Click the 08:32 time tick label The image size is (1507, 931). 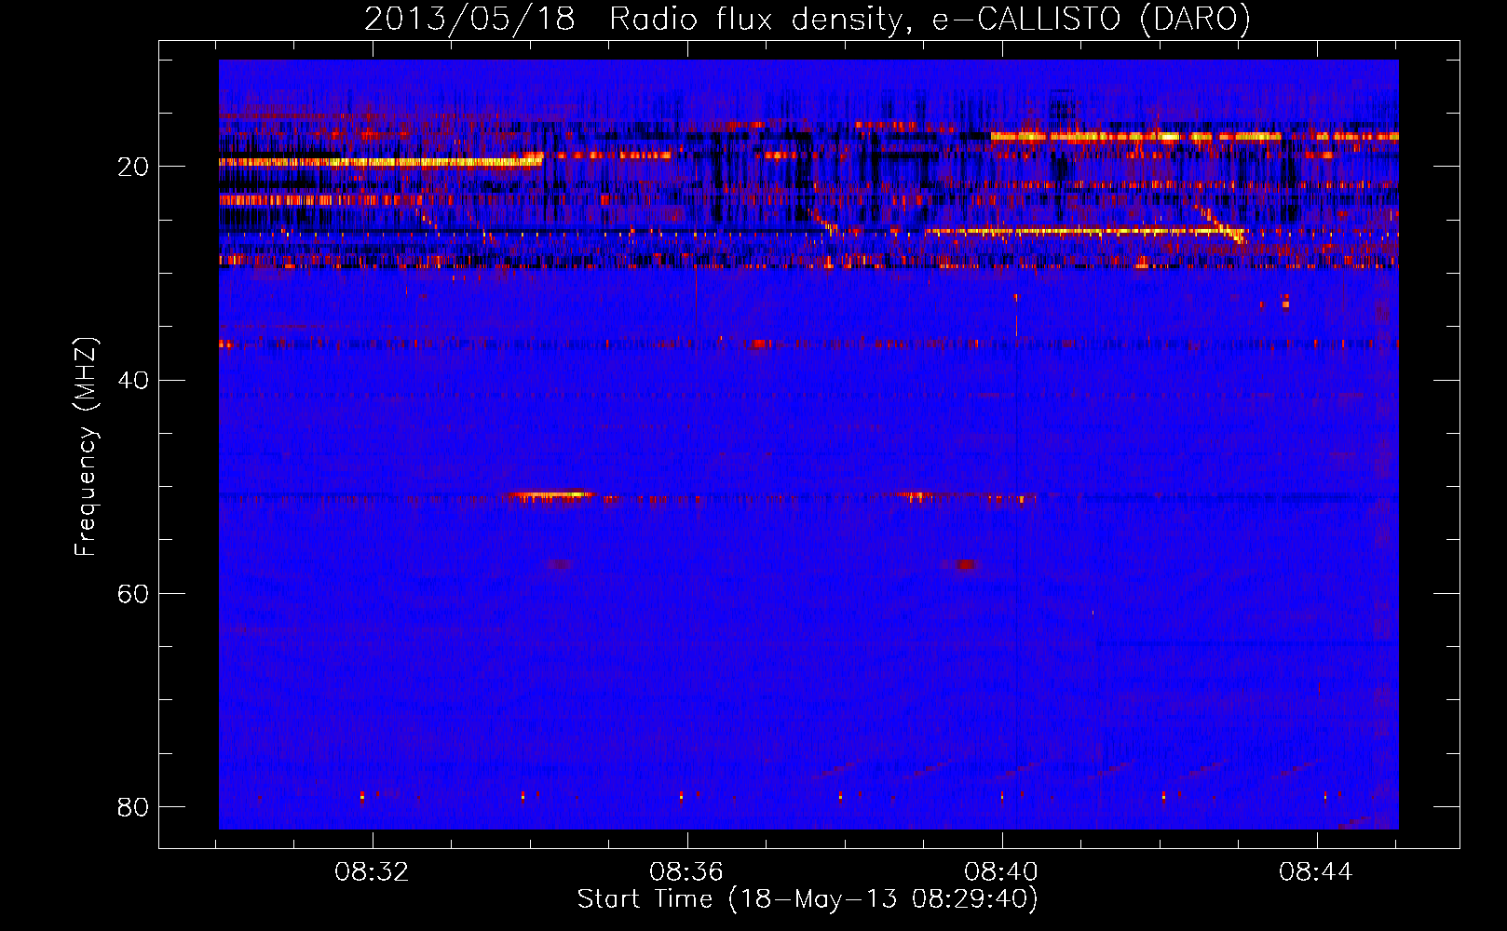coord(373,872)
